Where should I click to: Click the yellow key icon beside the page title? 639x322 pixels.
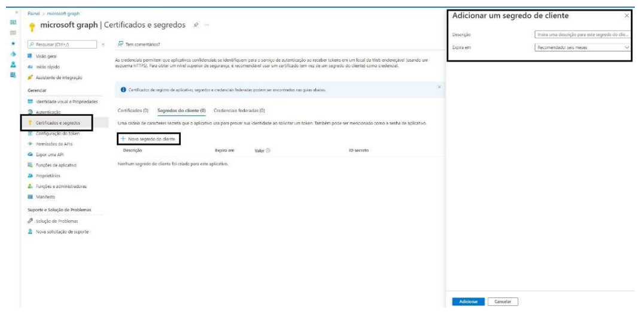32,27
